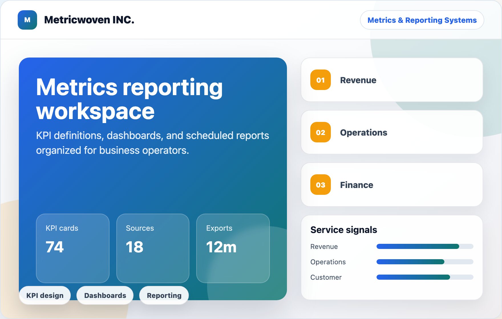Open the Operations card
The width and height of the screenshot is (502, 319).
[392, 132]
